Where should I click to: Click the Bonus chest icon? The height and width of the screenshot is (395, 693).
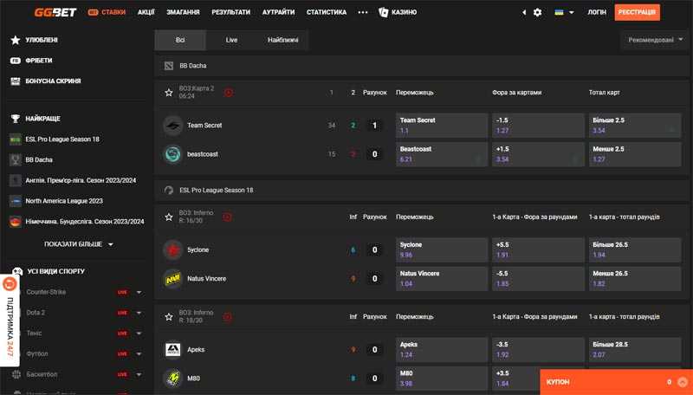(16, 81)
